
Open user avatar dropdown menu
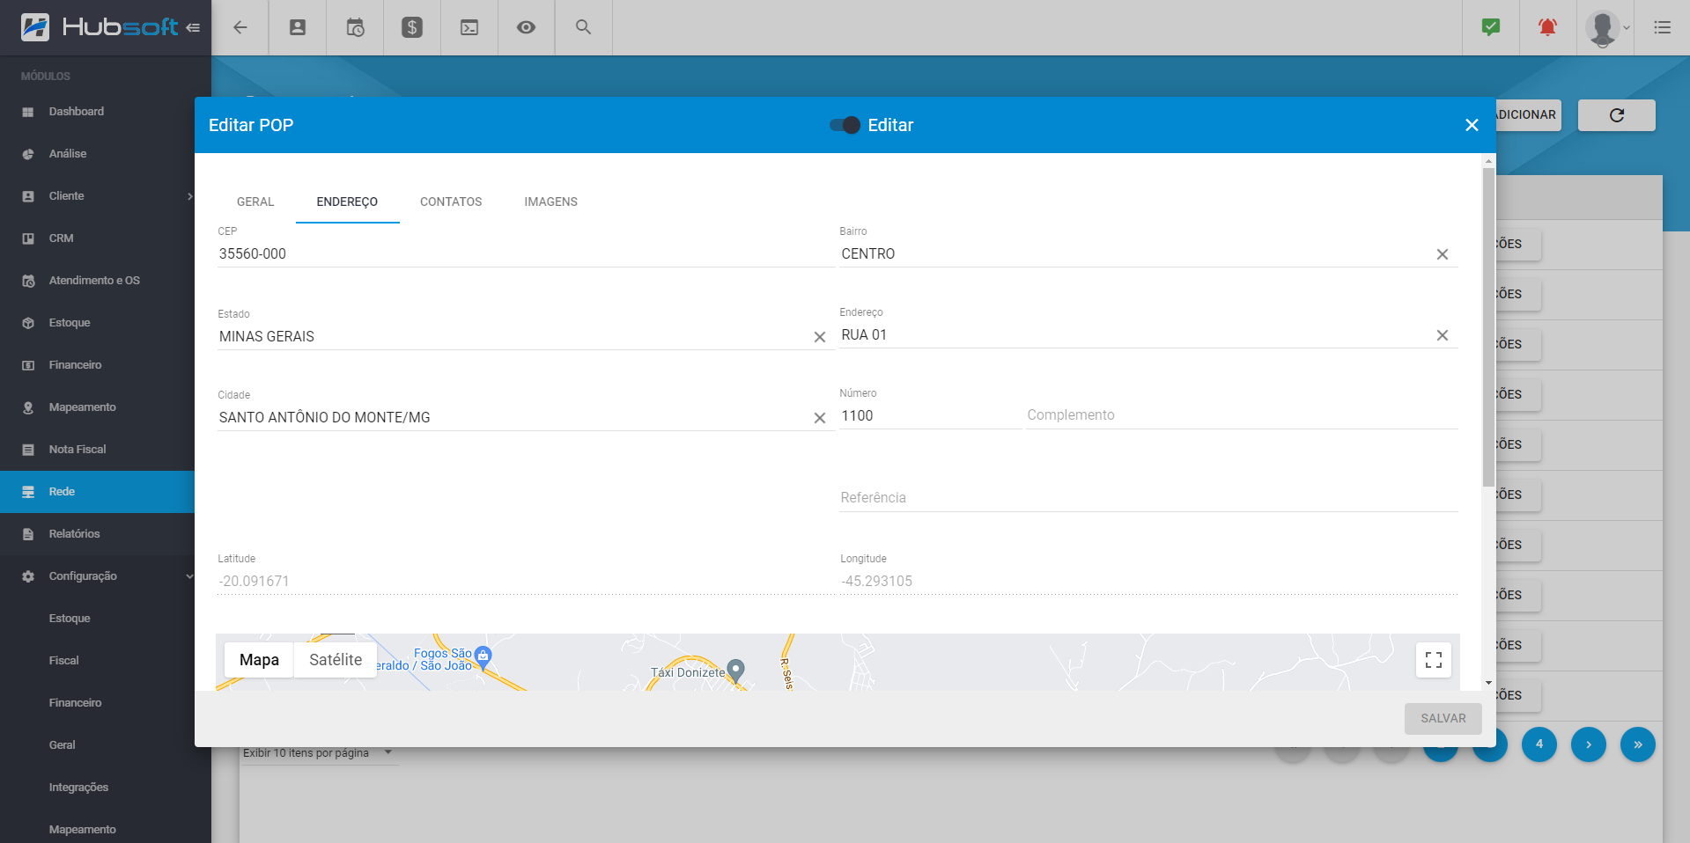(x=1606, y=27)
